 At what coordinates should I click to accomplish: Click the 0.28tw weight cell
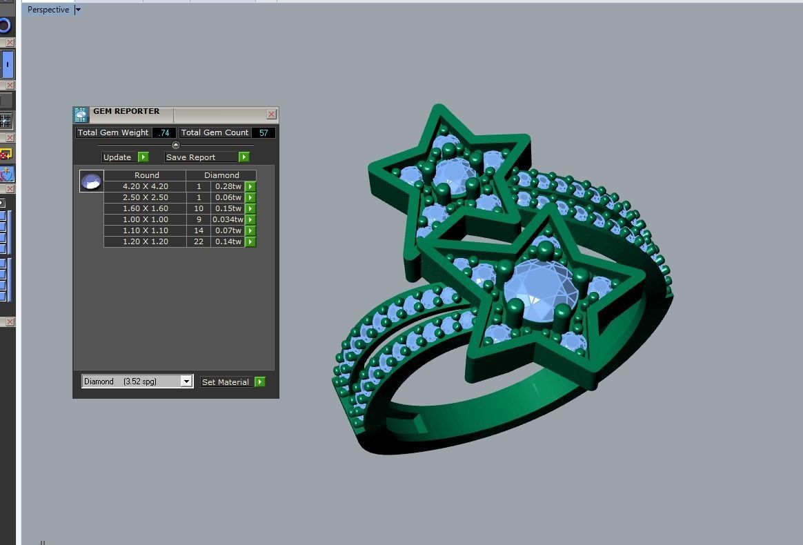click(228, 186)
